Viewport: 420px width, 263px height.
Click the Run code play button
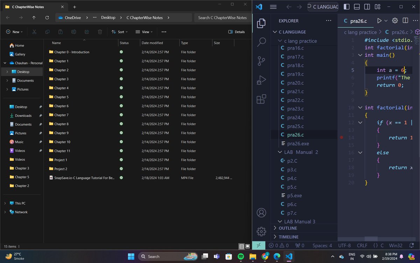tap(379, 21)
